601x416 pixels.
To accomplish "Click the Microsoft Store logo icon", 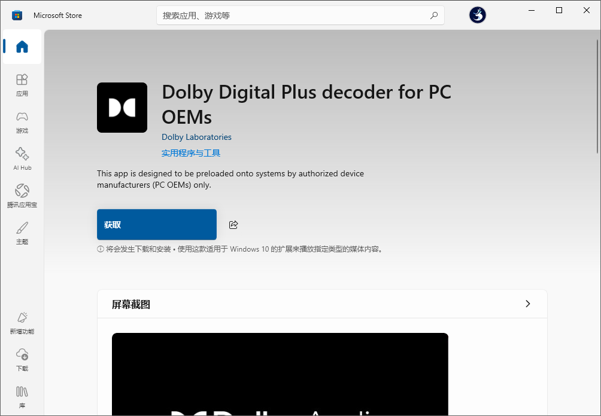I will coord(17,16).
